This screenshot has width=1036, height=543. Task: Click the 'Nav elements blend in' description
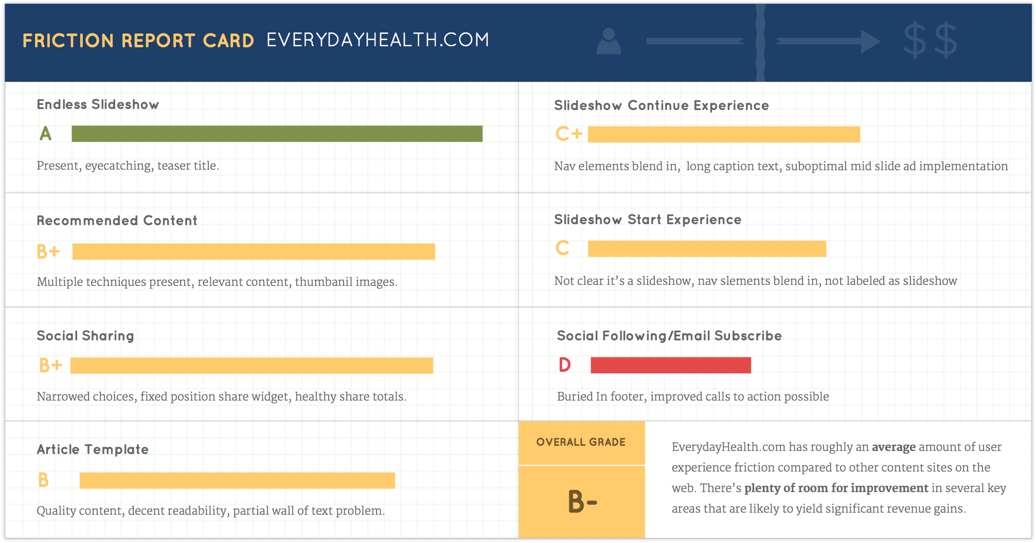click(781, 166)
